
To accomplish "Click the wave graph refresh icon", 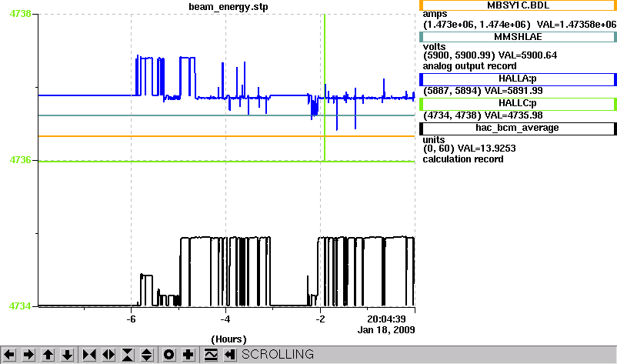I will coord(211,355).
